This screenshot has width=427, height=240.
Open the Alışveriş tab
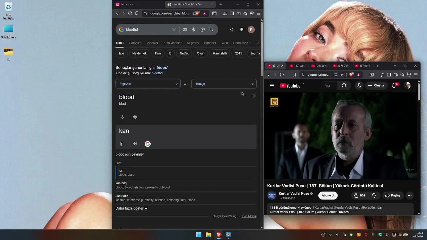(x=192, y=43)
